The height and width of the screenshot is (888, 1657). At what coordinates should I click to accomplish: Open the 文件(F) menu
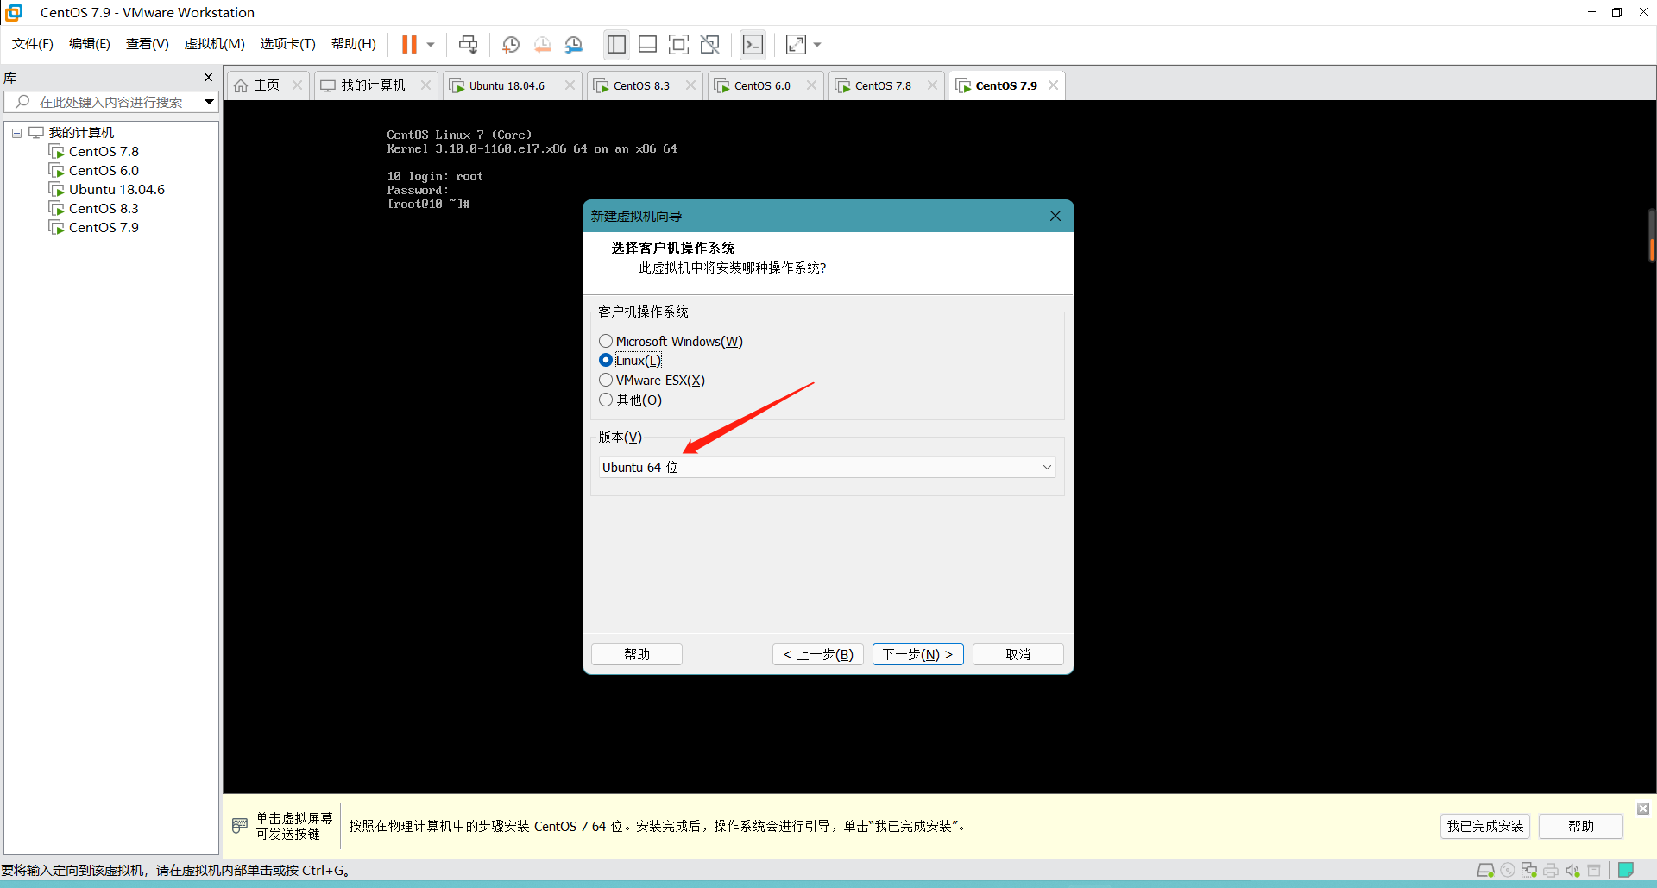click(33, 44)
